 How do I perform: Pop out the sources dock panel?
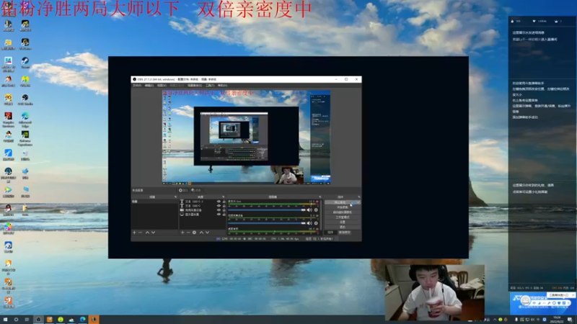[x=224, y=197]
